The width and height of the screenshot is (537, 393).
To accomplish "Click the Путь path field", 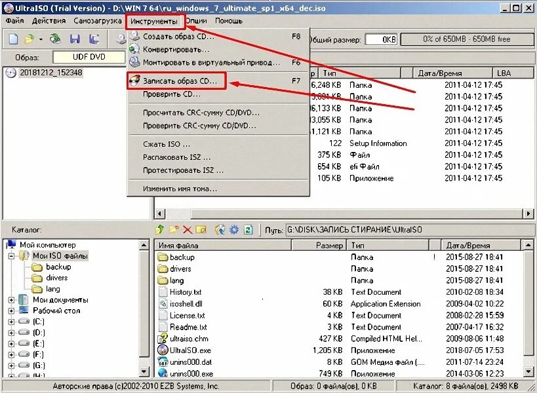I will point(409,230).
